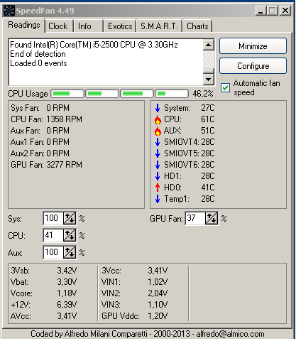Click the alfredo@almico.com footer text
Viewport: 296px width, 341px height.
pyautogui.click(x=230, y=334)
